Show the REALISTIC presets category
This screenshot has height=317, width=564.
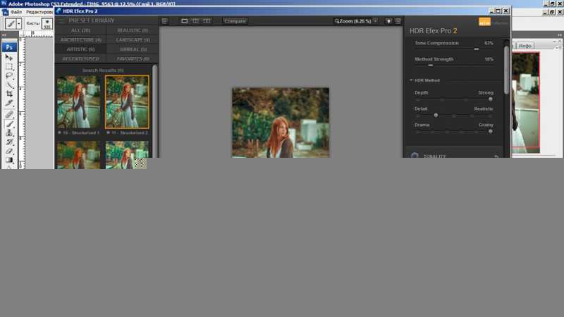coord(132,30)
